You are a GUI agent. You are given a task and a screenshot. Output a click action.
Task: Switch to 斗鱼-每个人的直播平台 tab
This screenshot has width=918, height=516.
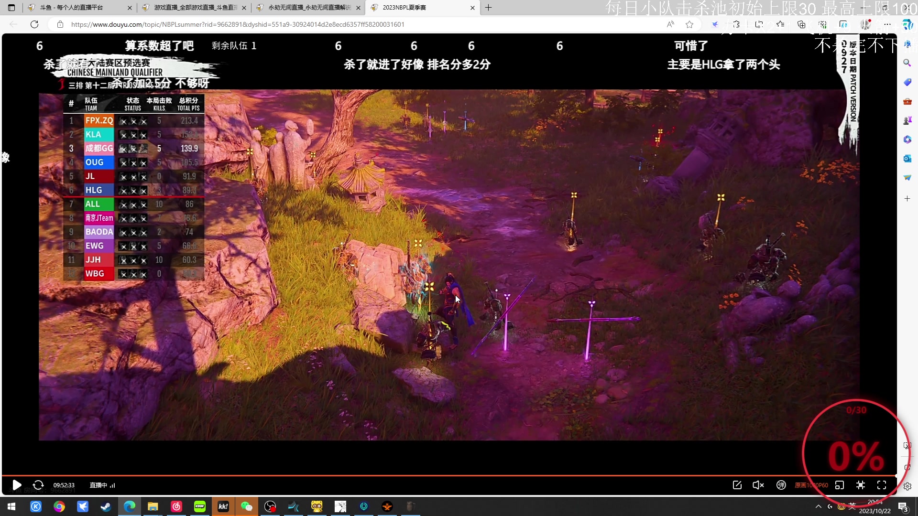(80, 8)
